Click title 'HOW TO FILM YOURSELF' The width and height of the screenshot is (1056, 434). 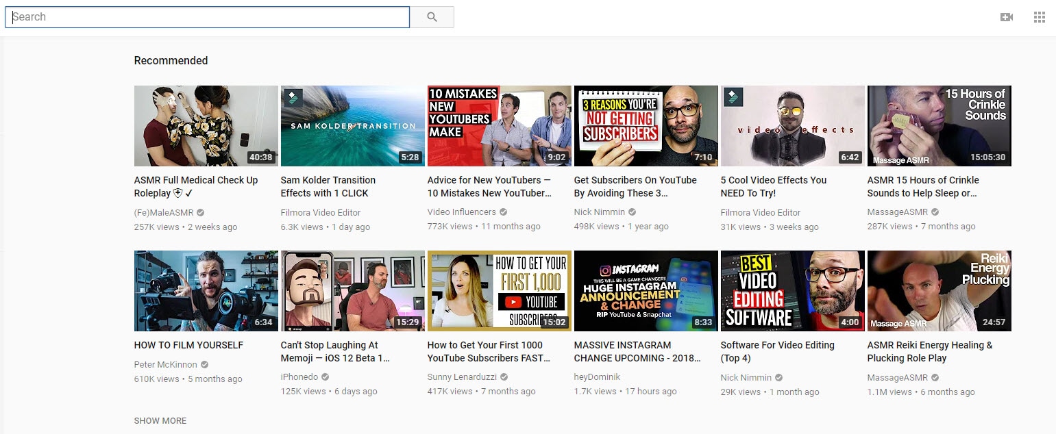point(188,345)
